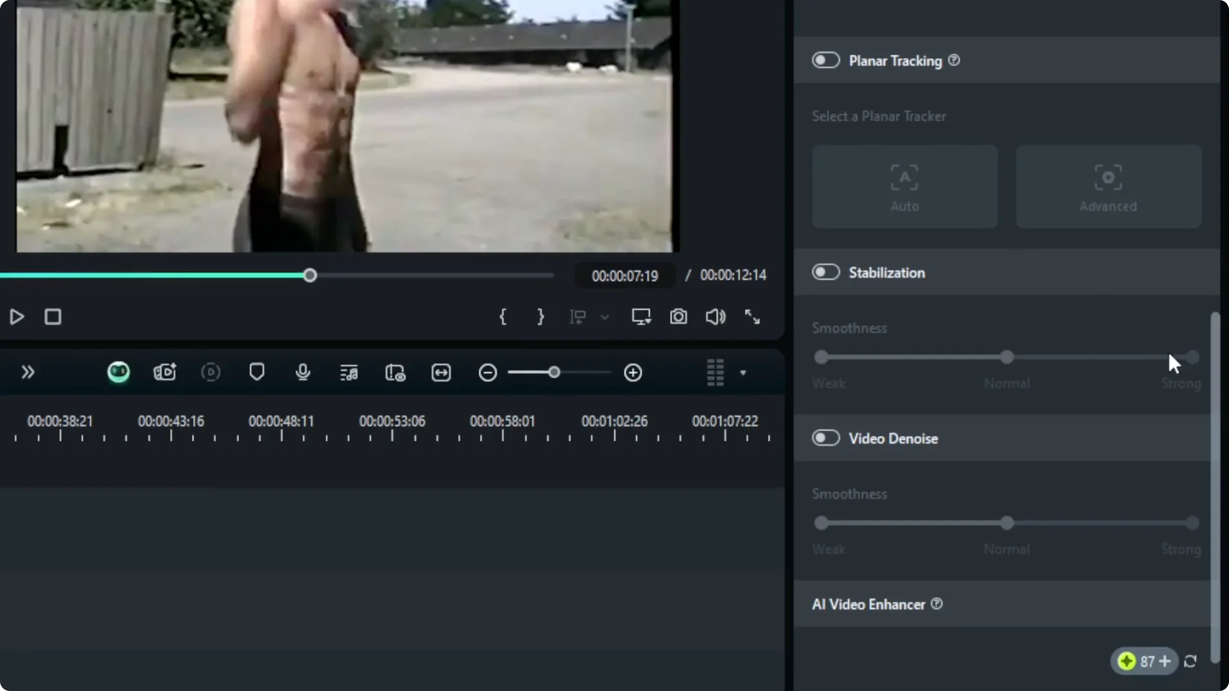Enter fullscreen preview with the expand arrows

pyautogui.click(x=752, y=317)
